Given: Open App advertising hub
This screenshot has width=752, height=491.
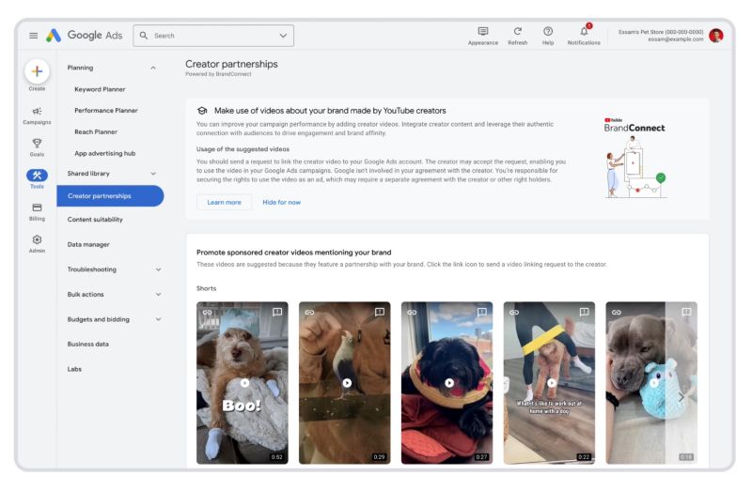Looking at the screenshot, I should (x=105, y=154).
